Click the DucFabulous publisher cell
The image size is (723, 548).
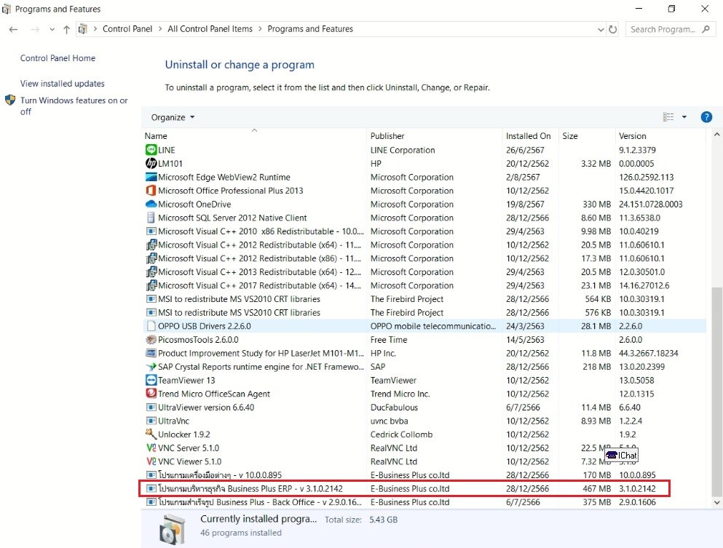394,408
